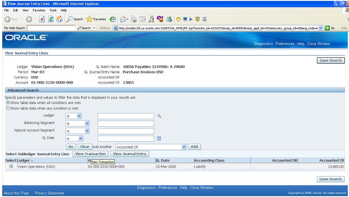This screenshot has height=197, width=349.
Task: Click the green Go arrow beside address bar
Action: point(327,28)
